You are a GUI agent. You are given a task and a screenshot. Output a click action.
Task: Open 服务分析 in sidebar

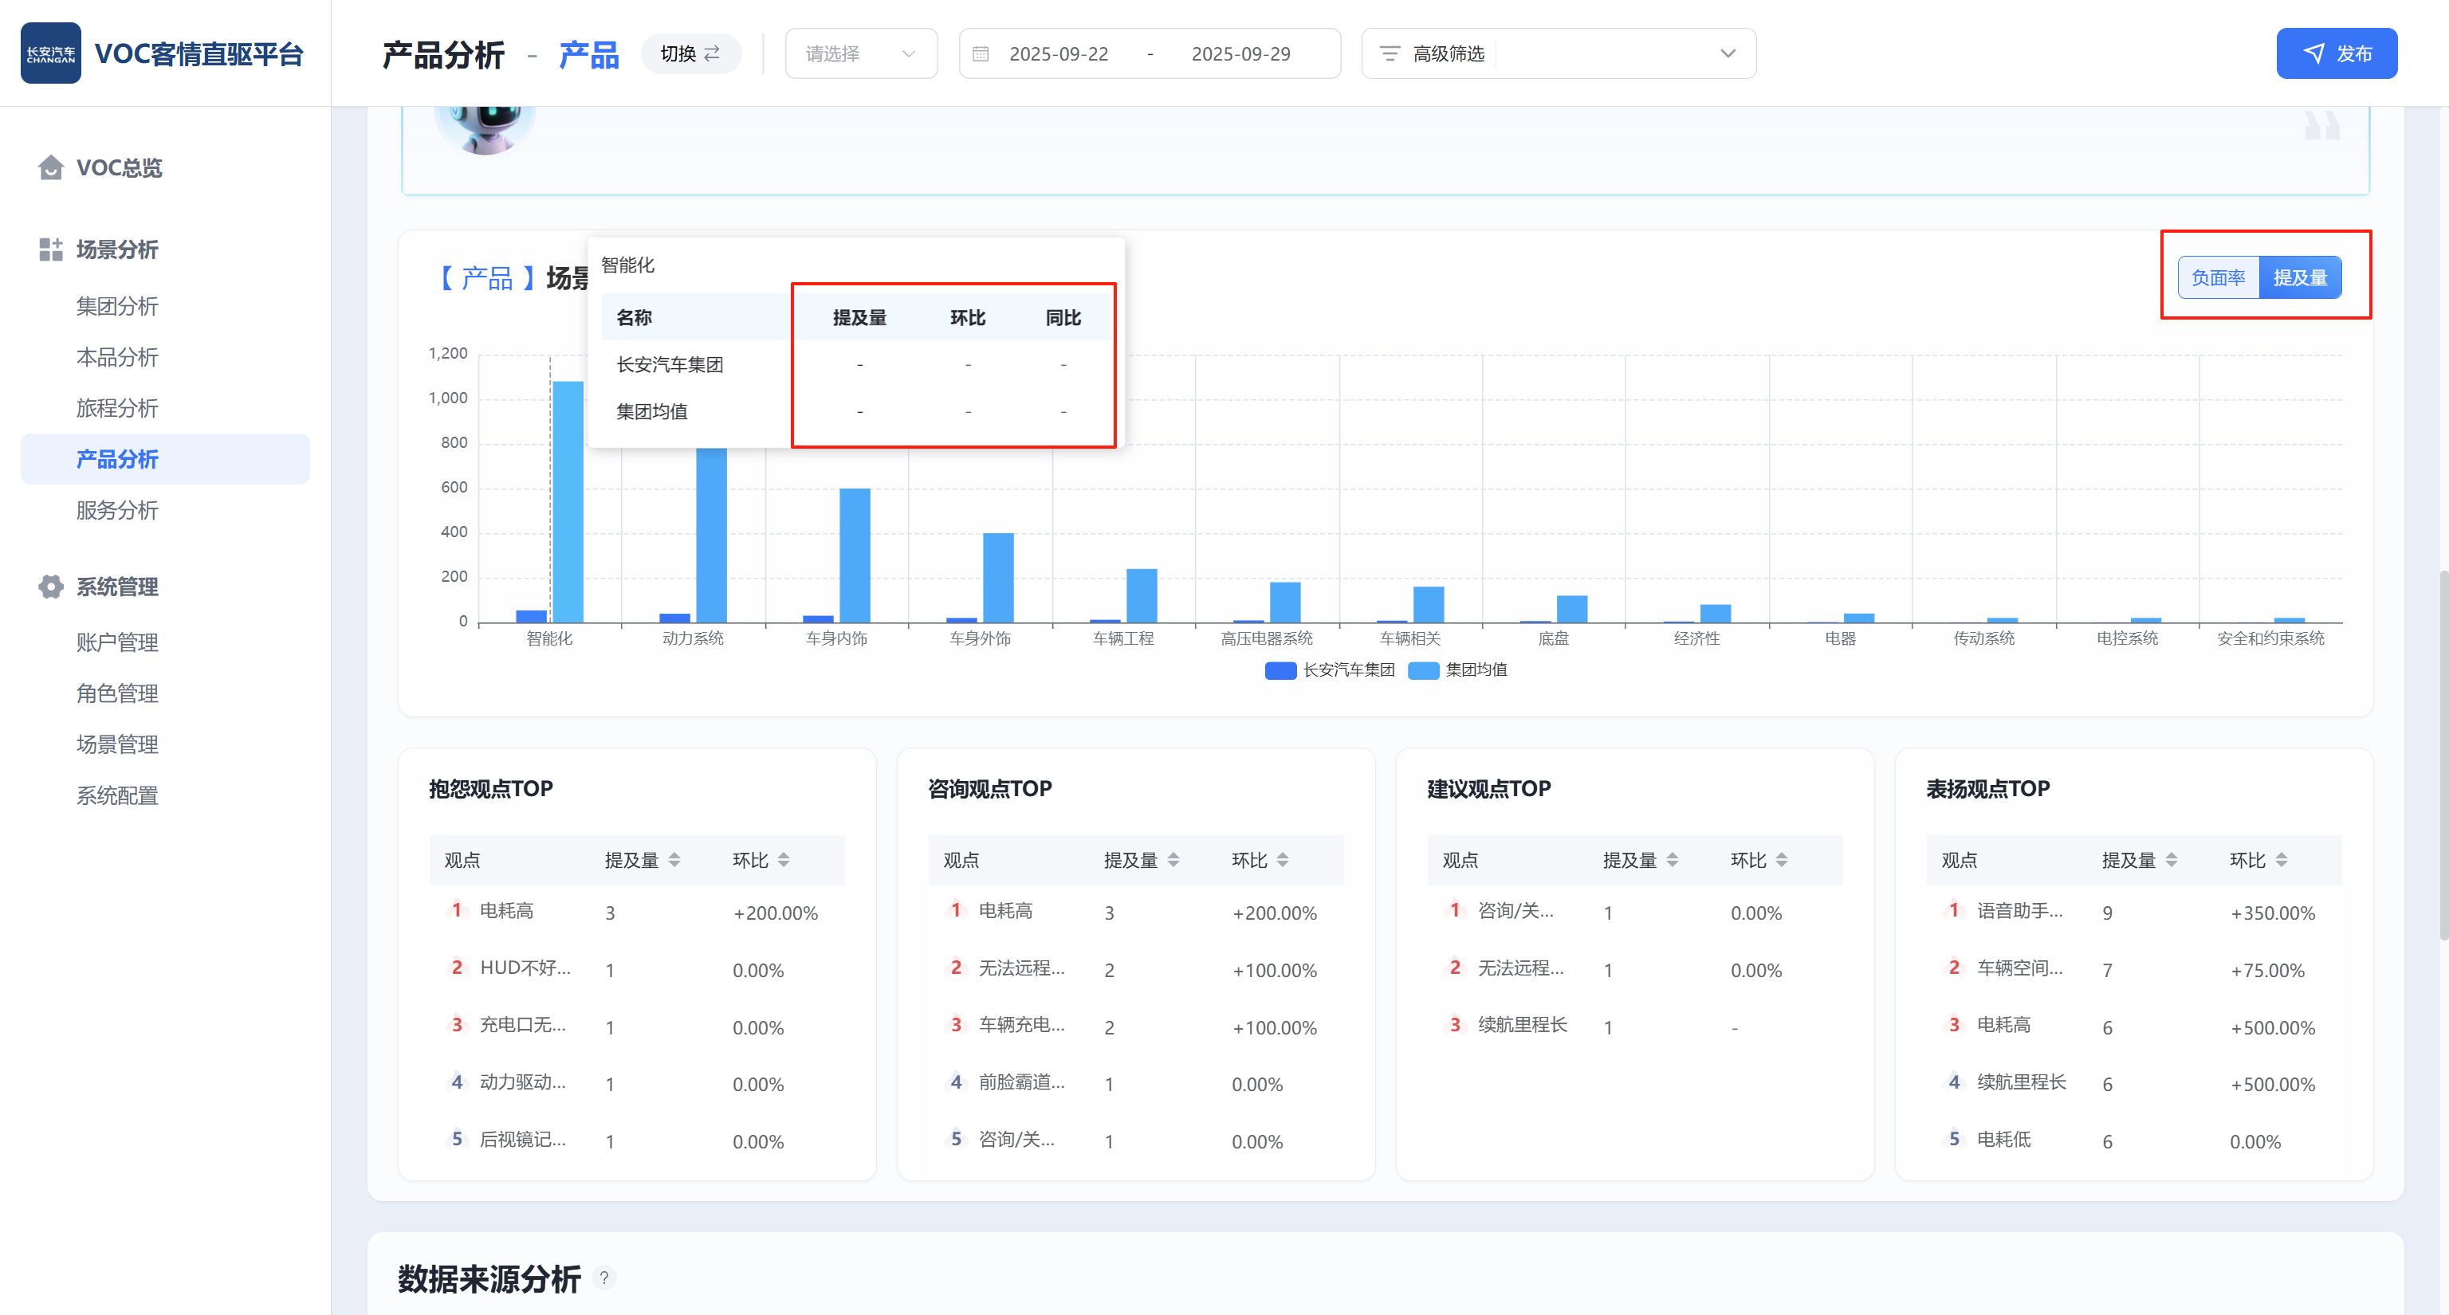click(x=117, y=510)
